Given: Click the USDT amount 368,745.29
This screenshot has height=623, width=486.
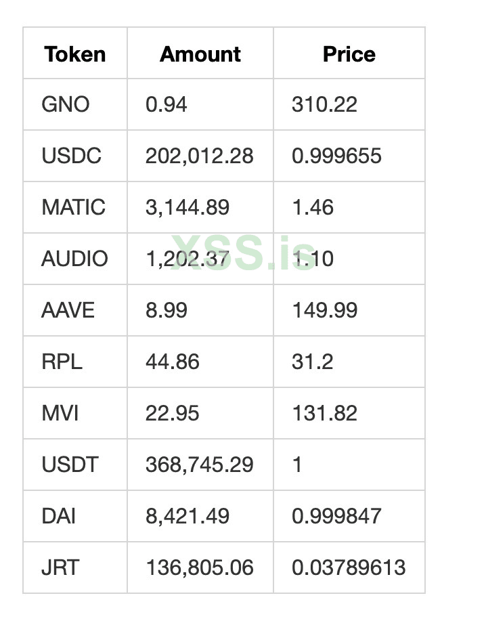Looking at the screenshot, I should (200, 465).
